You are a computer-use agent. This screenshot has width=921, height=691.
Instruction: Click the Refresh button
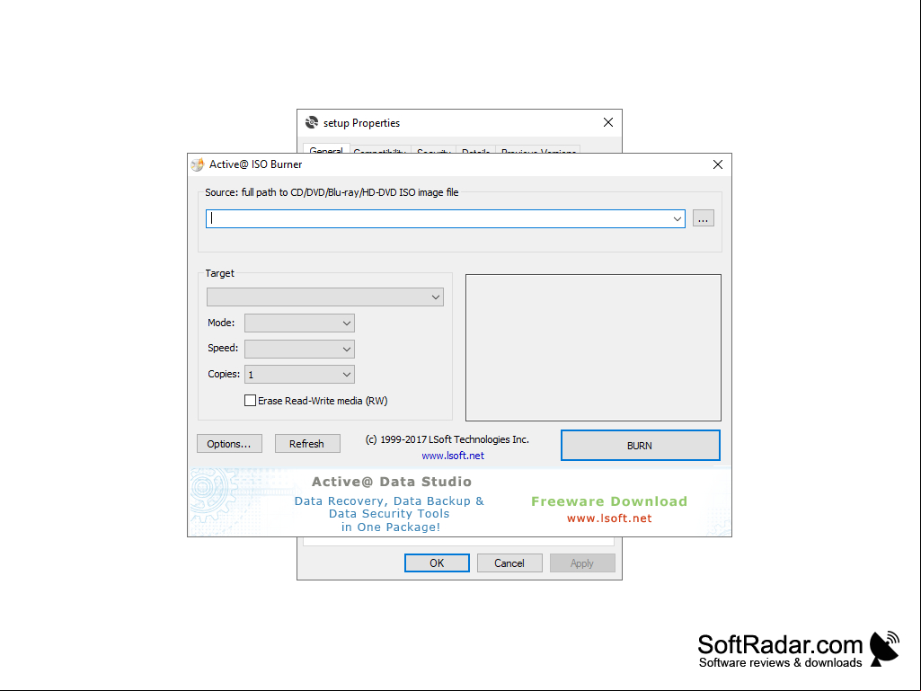(x=307, y=444)
